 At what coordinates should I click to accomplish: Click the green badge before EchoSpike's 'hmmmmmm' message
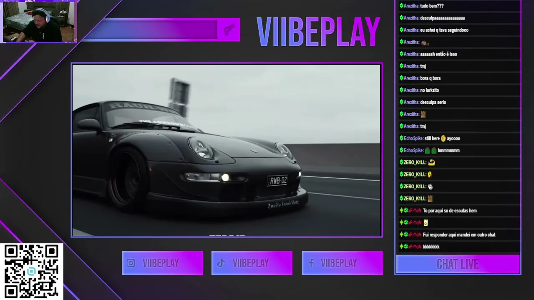(401, 150)
